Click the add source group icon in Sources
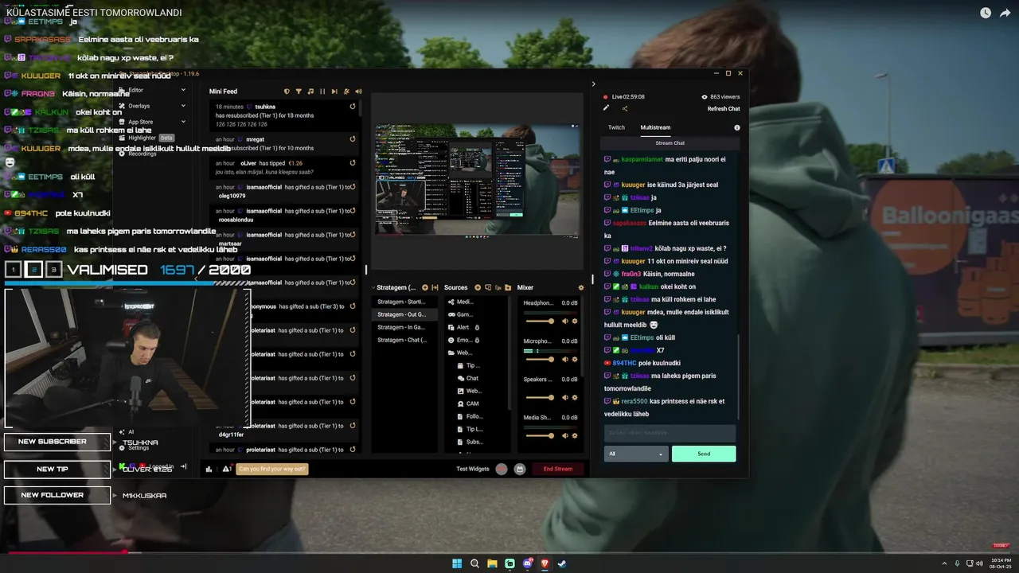The width and height of the screenshot is (1019, 573). pyautogui.click(x=487, y=287)
